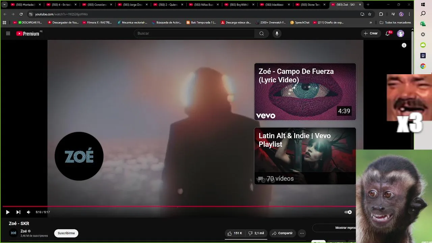
Task: Switch to the (583) Conocien tab
Action: (x=97, y=5)
